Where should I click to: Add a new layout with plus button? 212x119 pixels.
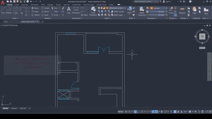(x=29, y=108)
